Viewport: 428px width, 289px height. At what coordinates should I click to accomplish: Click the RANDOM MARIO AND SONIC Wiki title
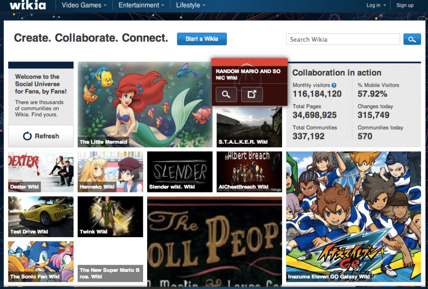(x=248, y=74)
